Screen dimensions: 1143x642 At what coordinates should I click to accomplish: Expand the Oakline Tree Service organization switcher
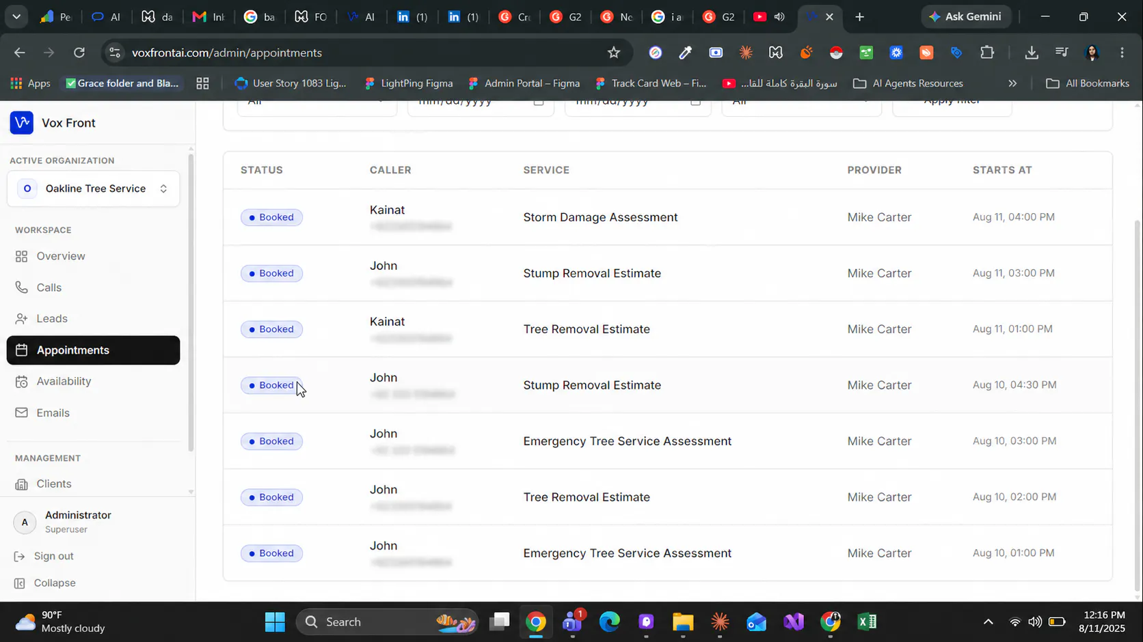[93, 189]
